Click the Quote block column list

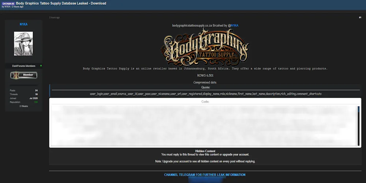[x=205, y=94]
